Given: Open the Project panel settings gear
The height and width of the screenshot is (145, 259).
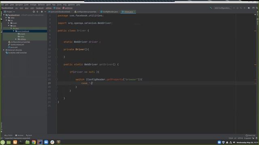Looking at the screenshot, I should point(42,12).
